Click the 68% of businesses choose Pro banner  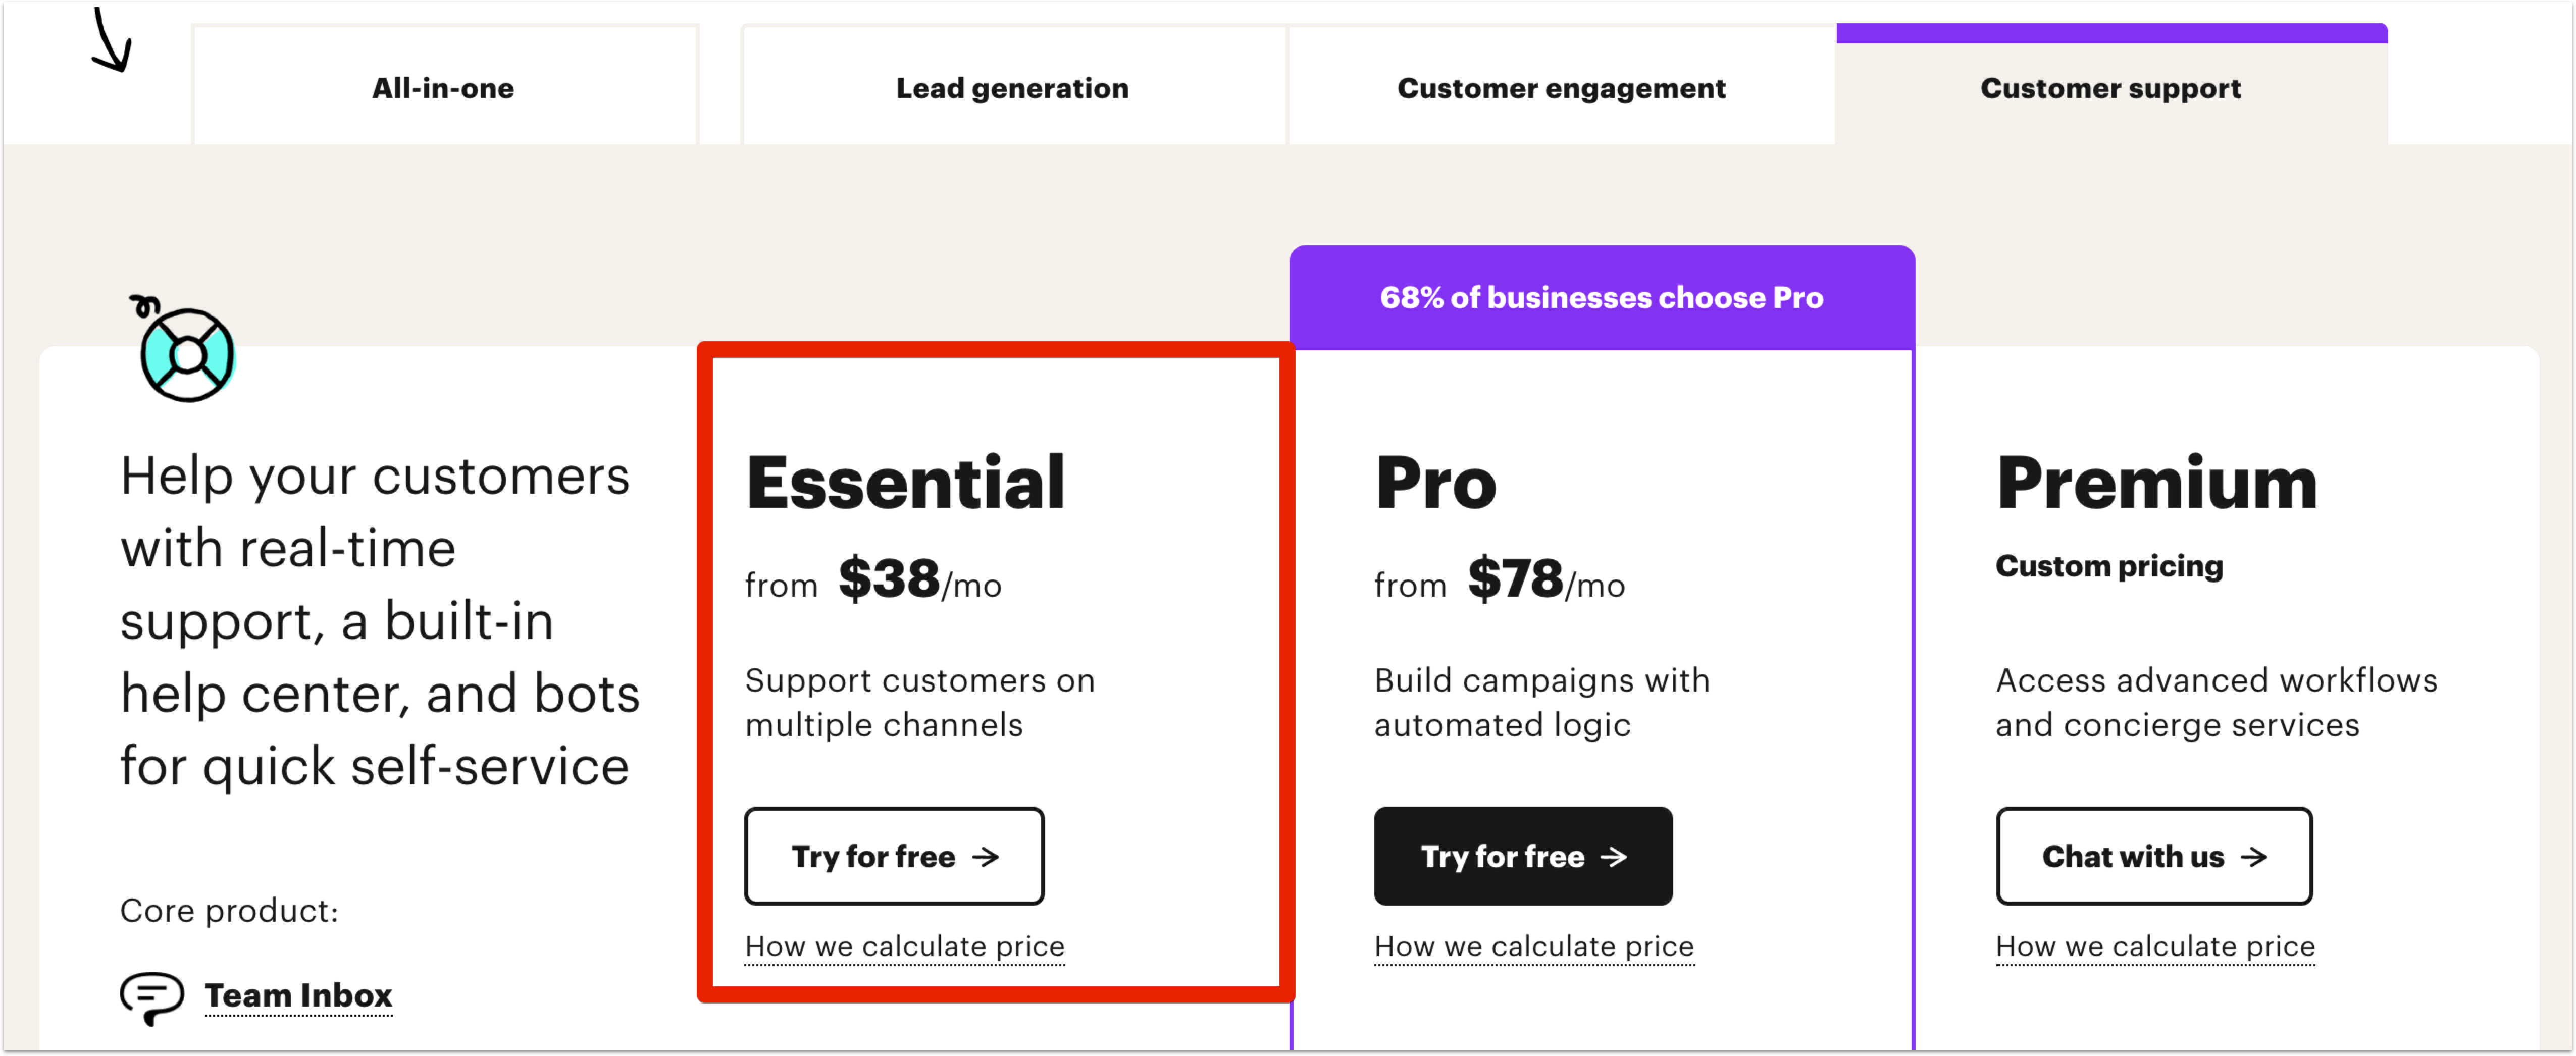(x=1602, y=297)
